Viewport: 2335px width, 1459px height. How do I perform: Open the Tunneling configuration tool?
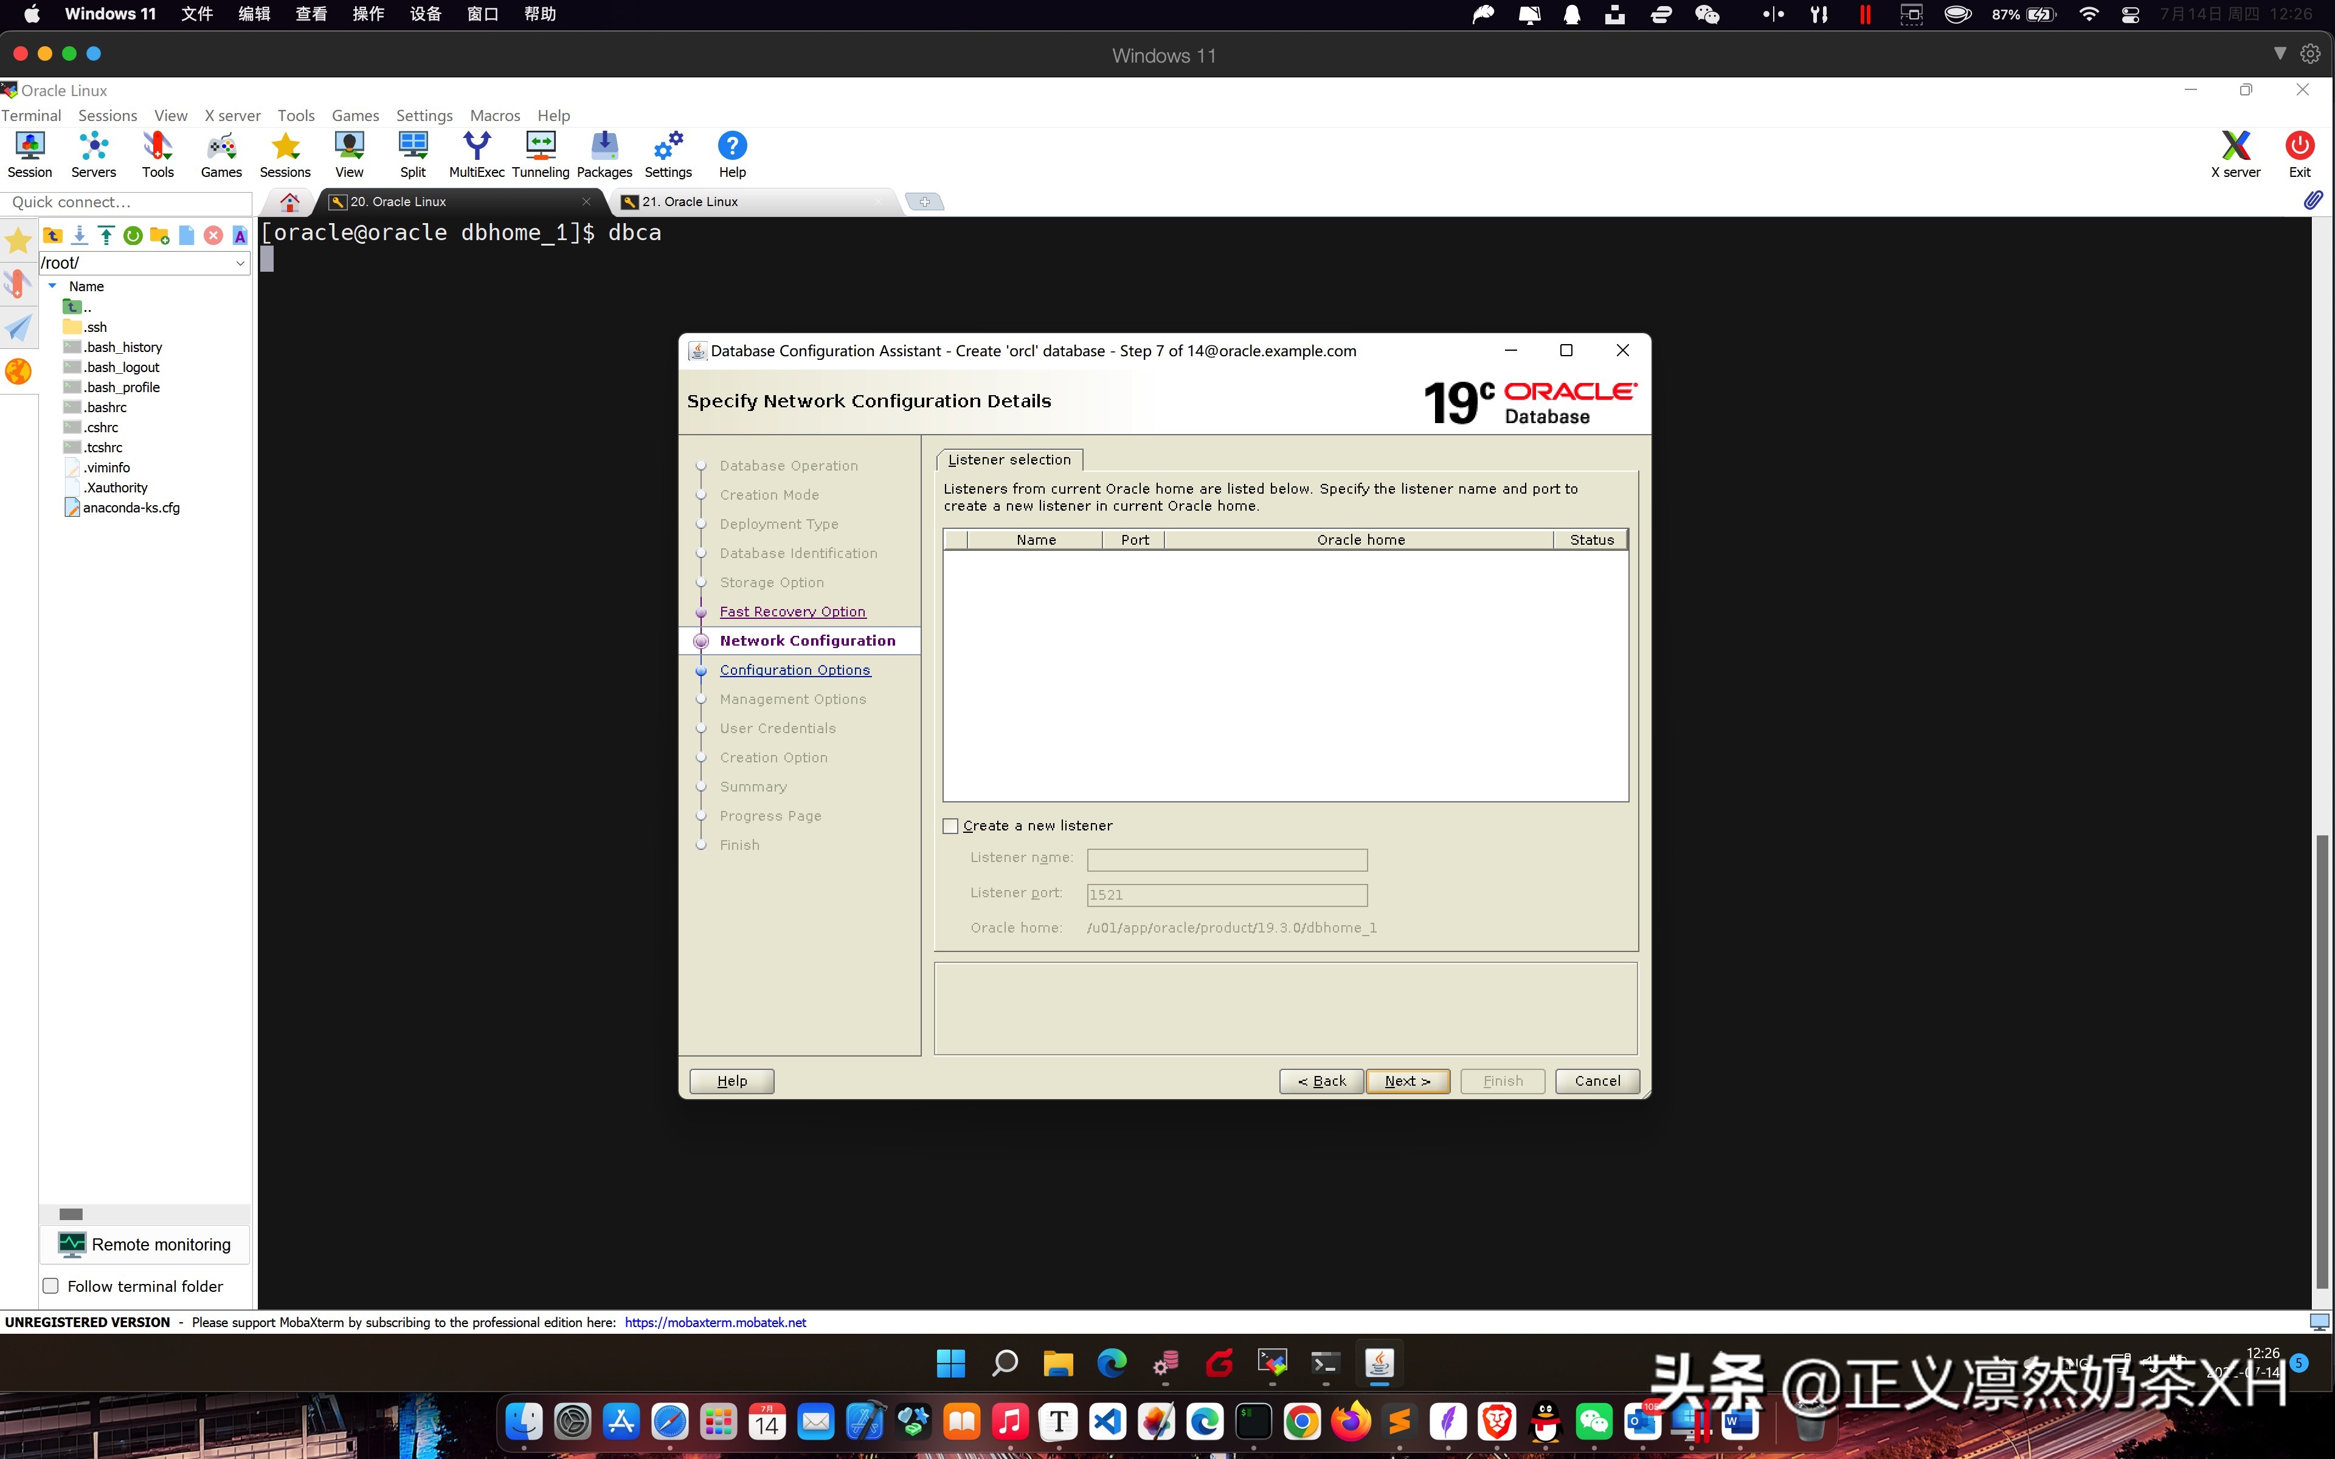tap(539, 154)
